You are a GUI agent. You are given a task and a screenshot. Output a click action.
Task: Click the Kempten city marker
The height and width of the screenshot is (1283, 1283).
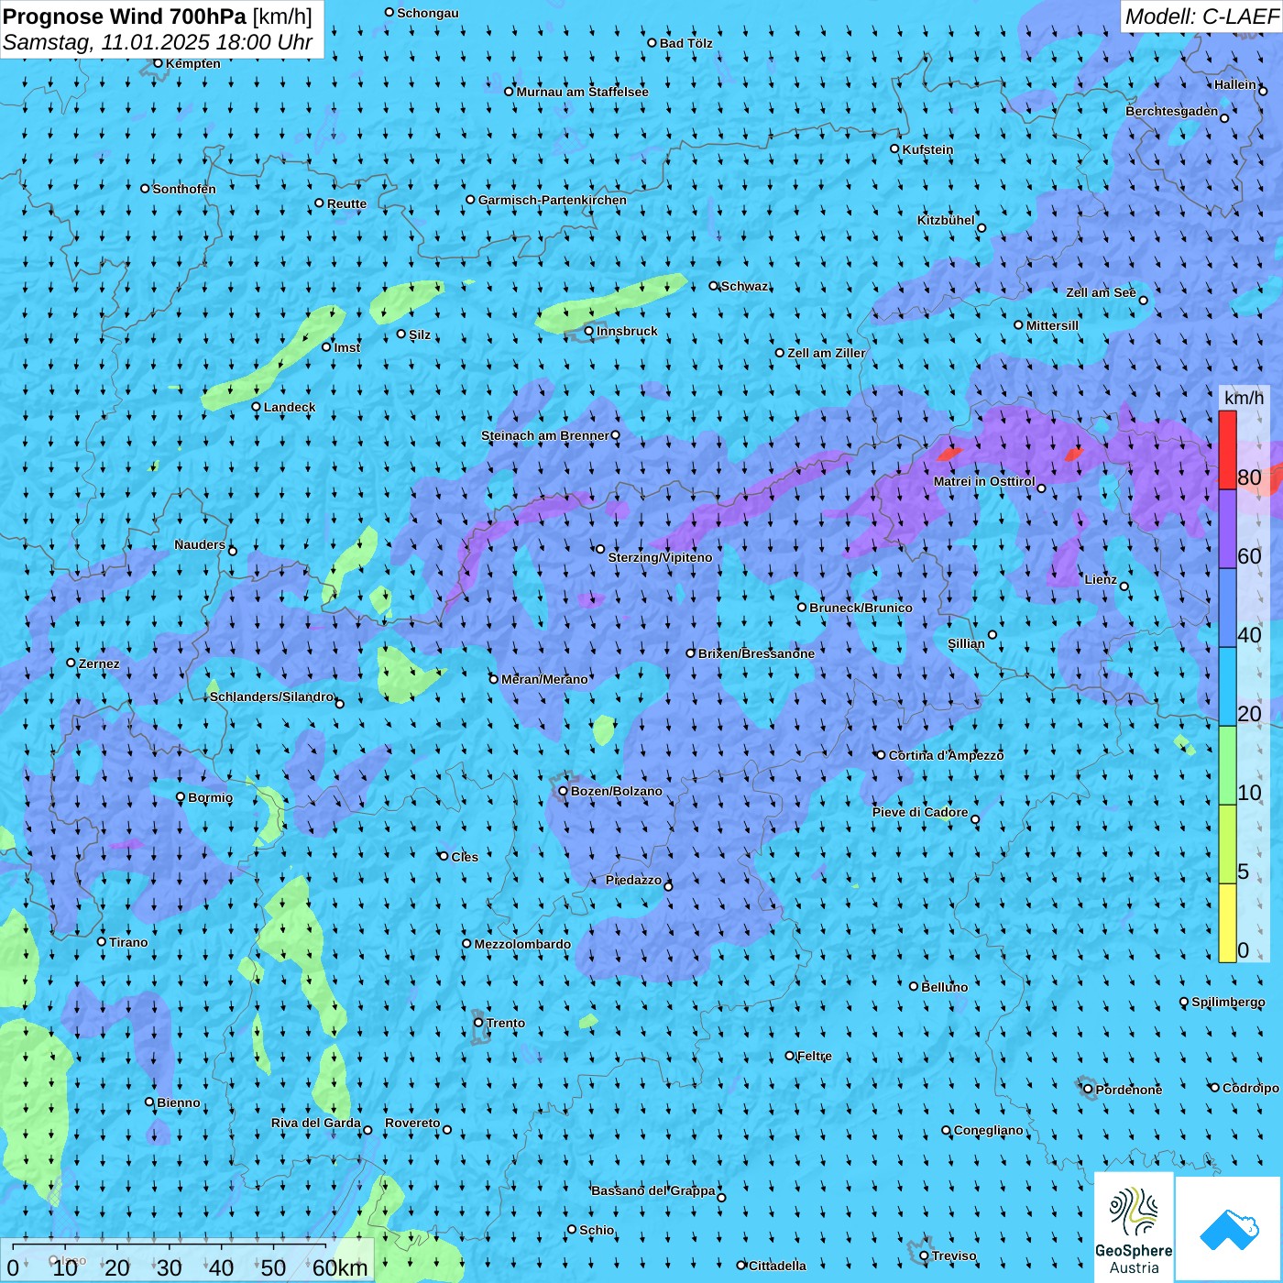158,63
